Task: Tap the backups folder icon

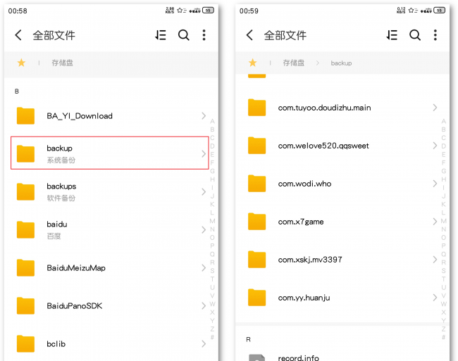Action: tap(25, 192)
